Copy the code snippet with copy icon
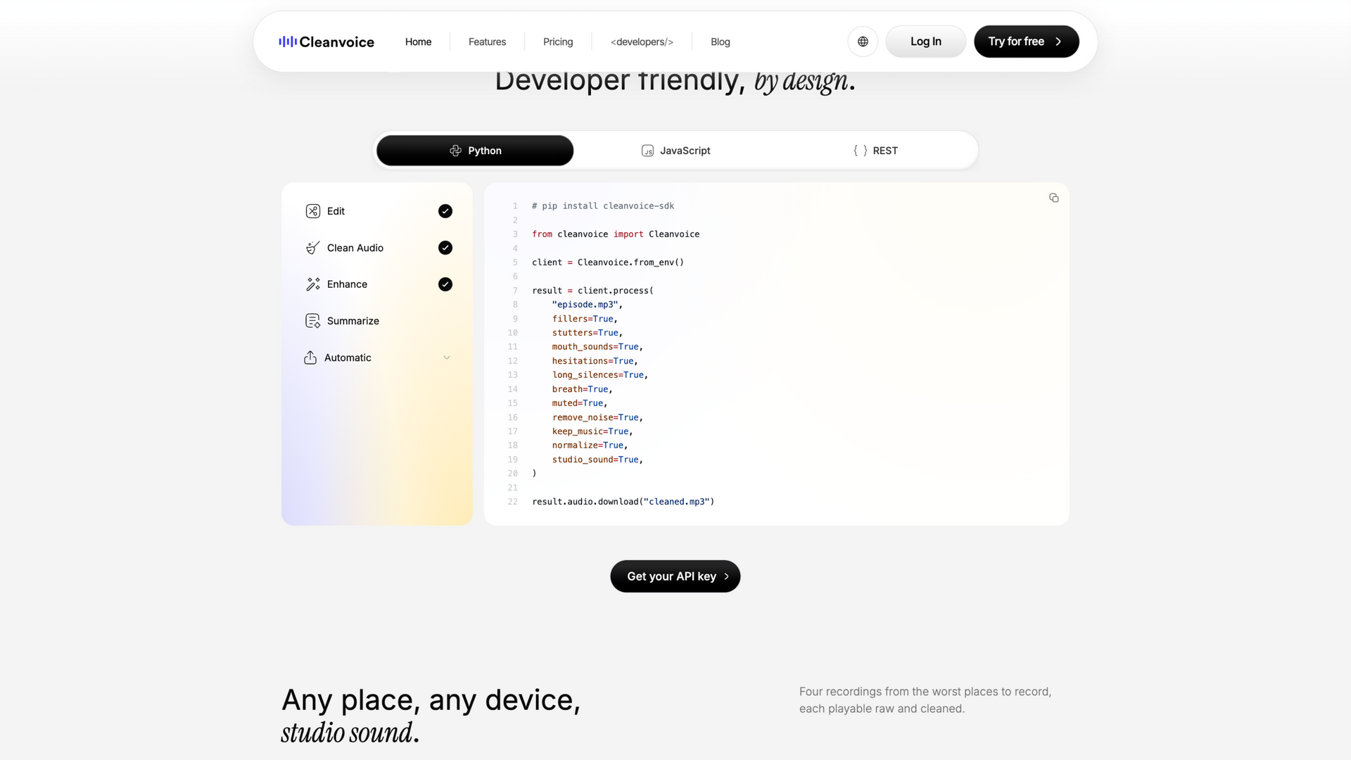The image size is (1351, 760). tap(1053, 198)
